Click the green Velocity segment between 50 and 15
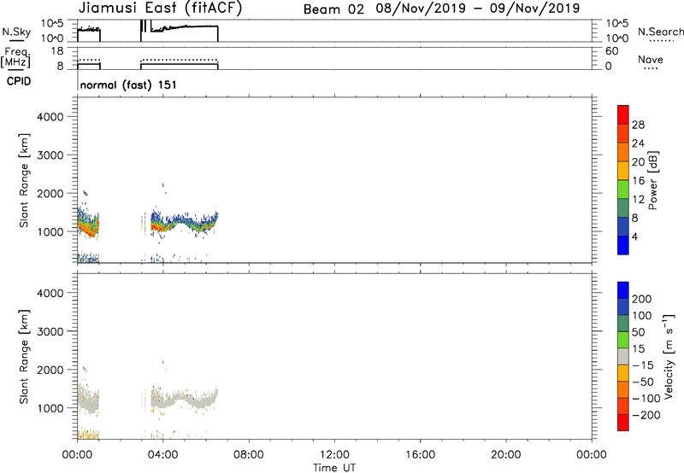Image resolution: width=684 pixels, height=473 pixels. pos(623,340)
